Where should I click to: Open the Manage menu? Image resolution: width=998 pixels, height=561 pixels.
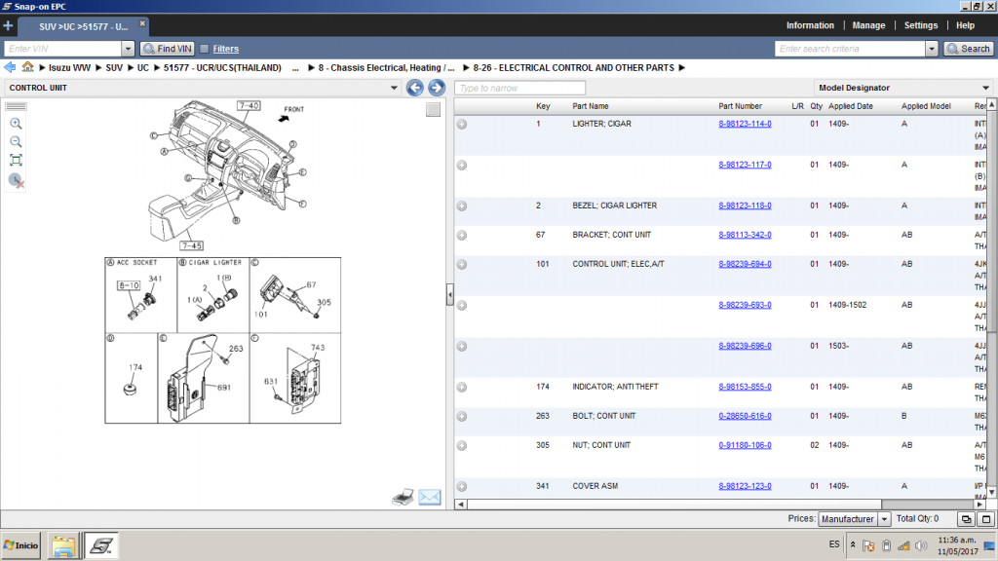(x=868, y=25)
